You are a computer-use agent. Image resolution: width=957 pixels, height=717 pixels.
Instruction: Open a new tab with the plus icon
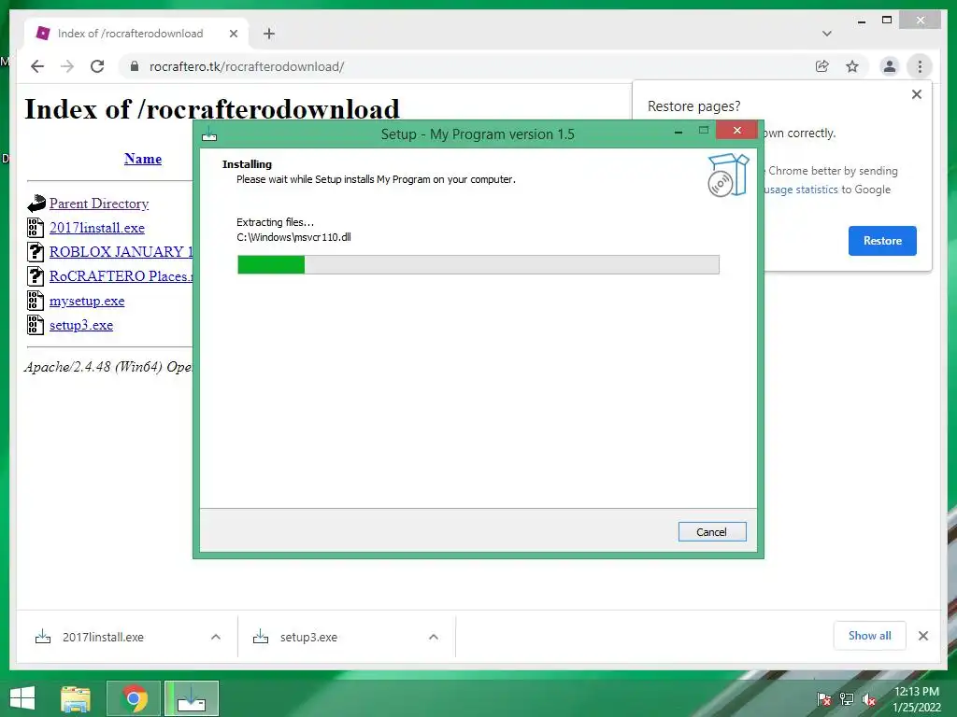click(269, 34)
